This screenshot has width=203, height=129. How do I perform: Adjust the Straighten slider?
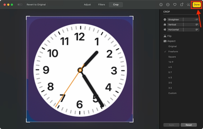point(183,20)
